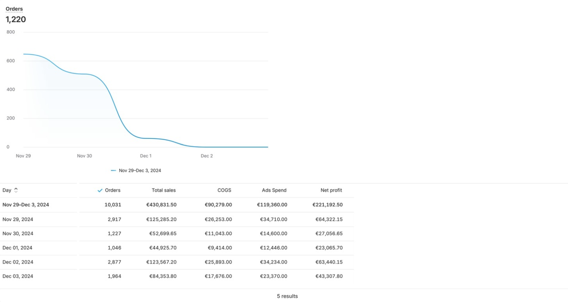Click the €52,699.65 total sales cell
The height and width of the screenshot is (302, 568).
[163, 234]
